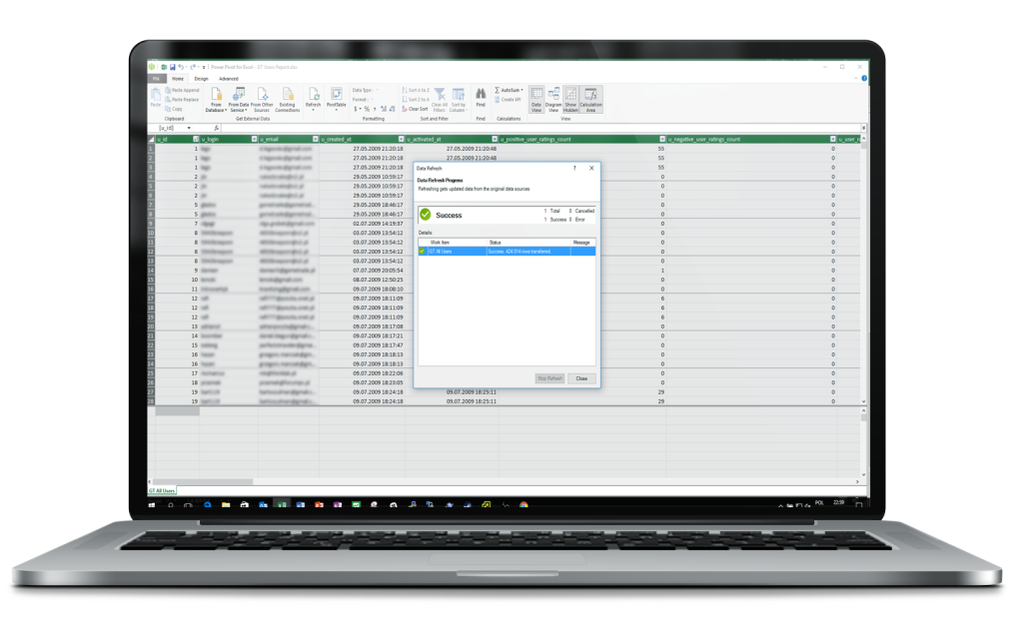The width and height of the screenshot is (1023, 630).
Task: Switch to Diagram View
Action: [x=553, y=96]
